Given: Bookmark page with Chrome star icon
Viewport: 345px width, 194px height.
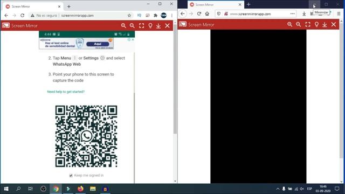Looking at the screenshot, I should coord(129,16).
